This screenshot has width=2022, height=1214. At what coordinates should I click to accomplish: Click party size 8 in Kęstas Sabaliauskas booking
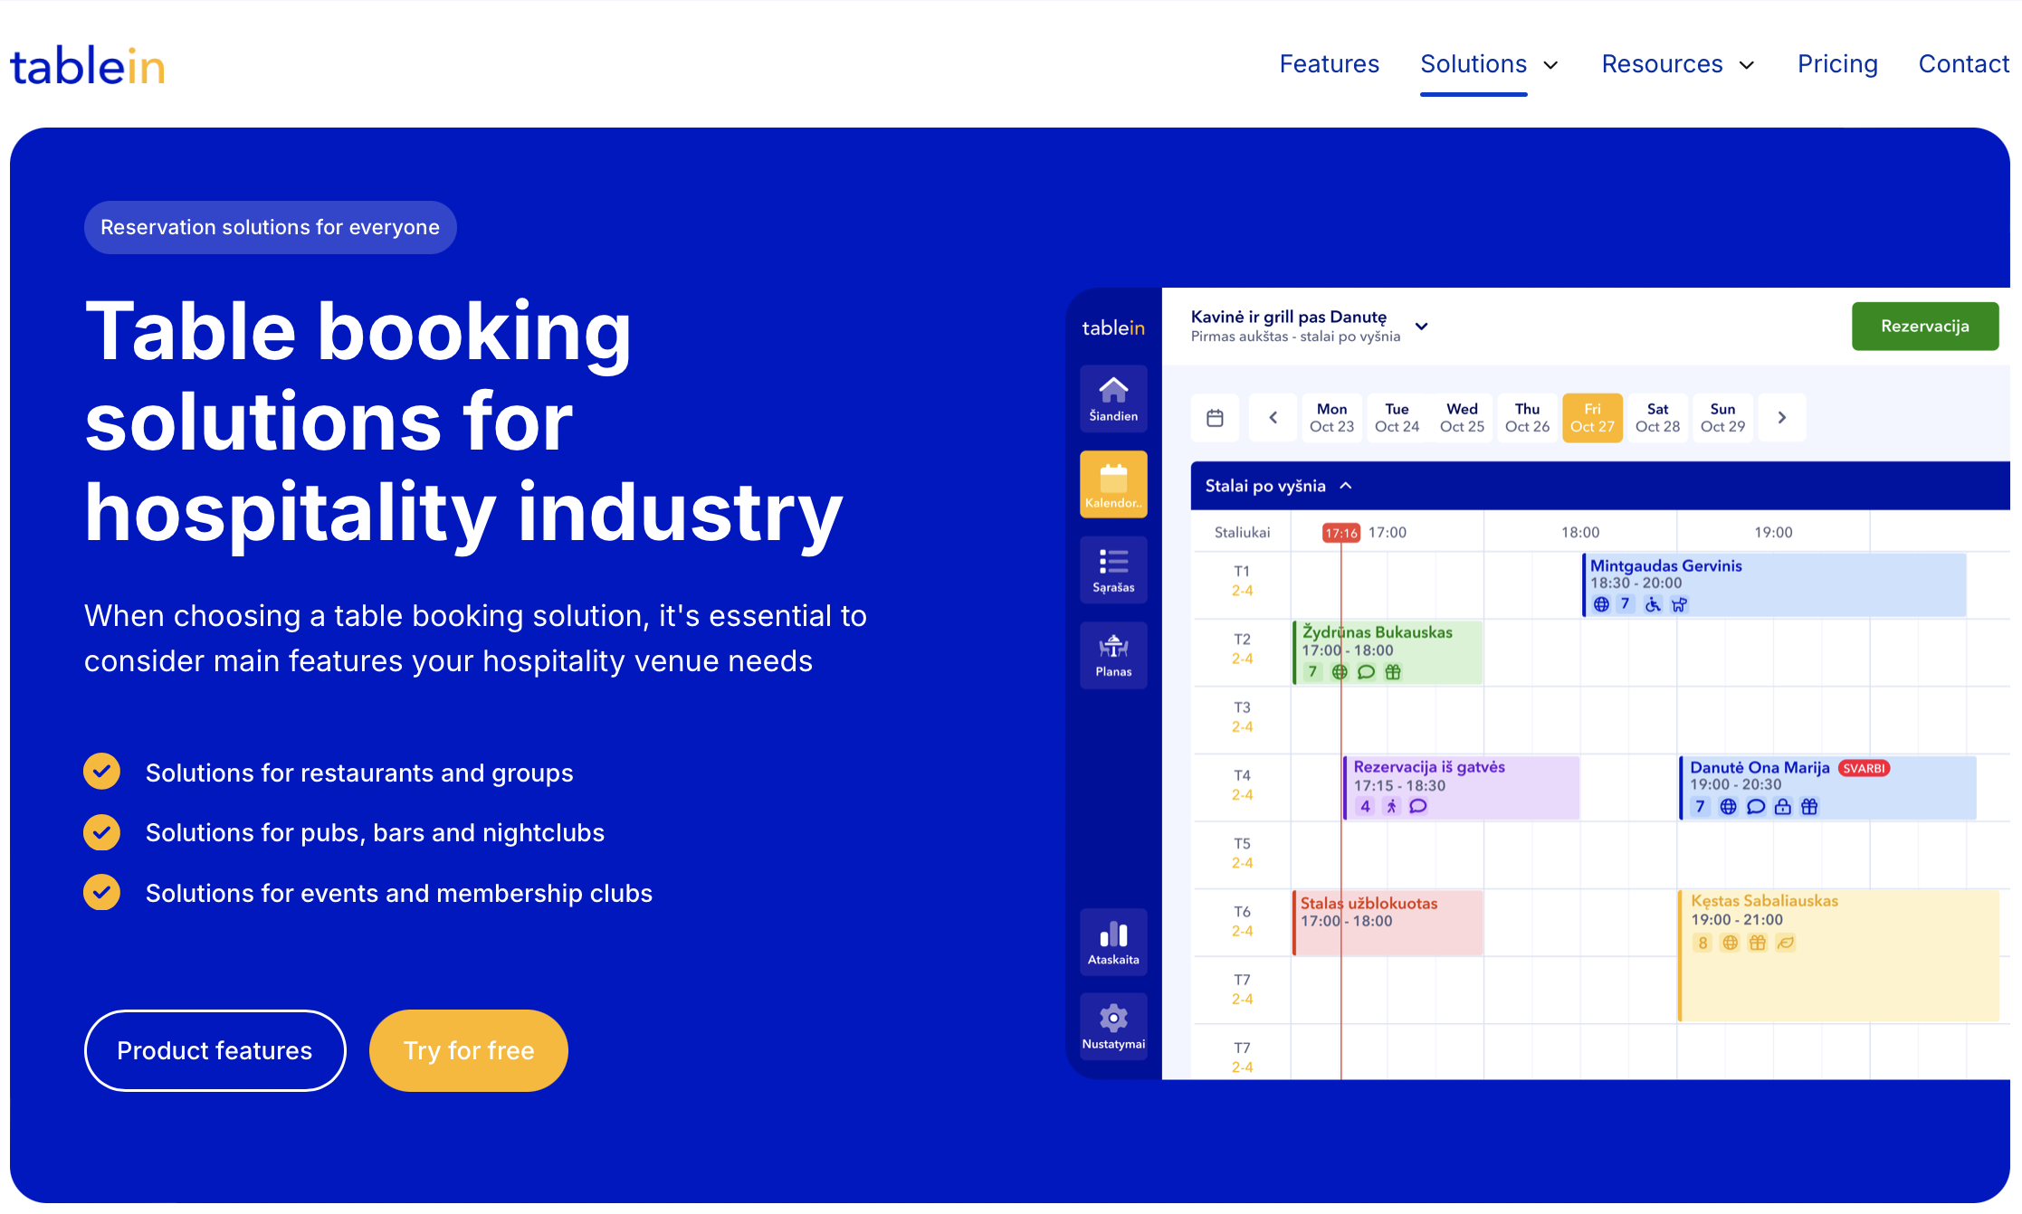[1702, 944]
